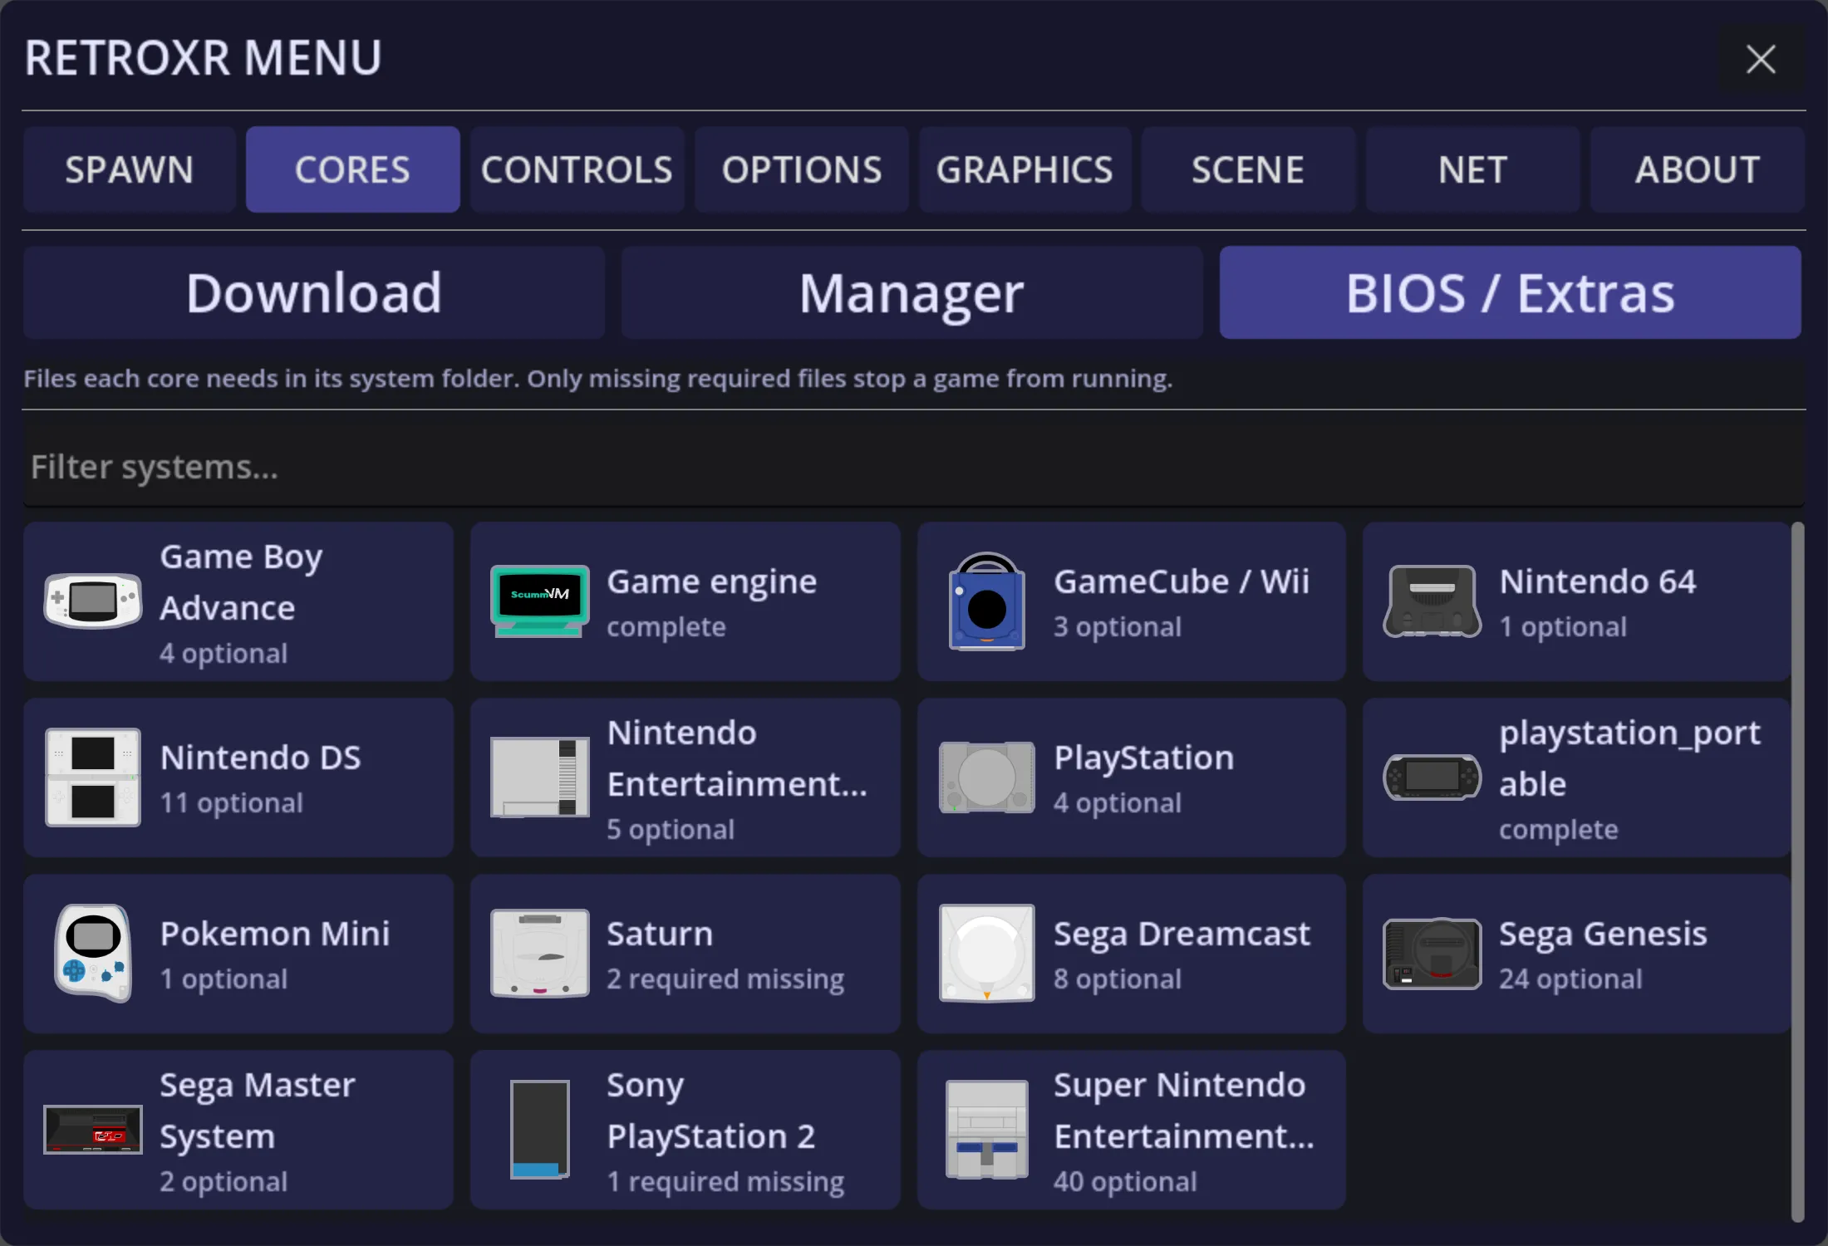Click the PlayStation 2 tower icon
1828x1246 pixels.
[x=539, y=1130]
